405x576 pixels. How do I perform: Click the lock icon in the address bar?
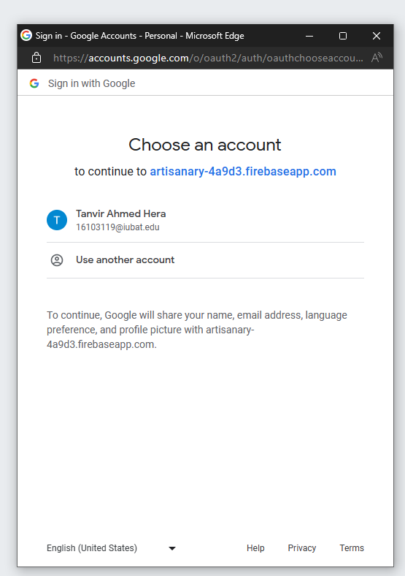[36, 58]
